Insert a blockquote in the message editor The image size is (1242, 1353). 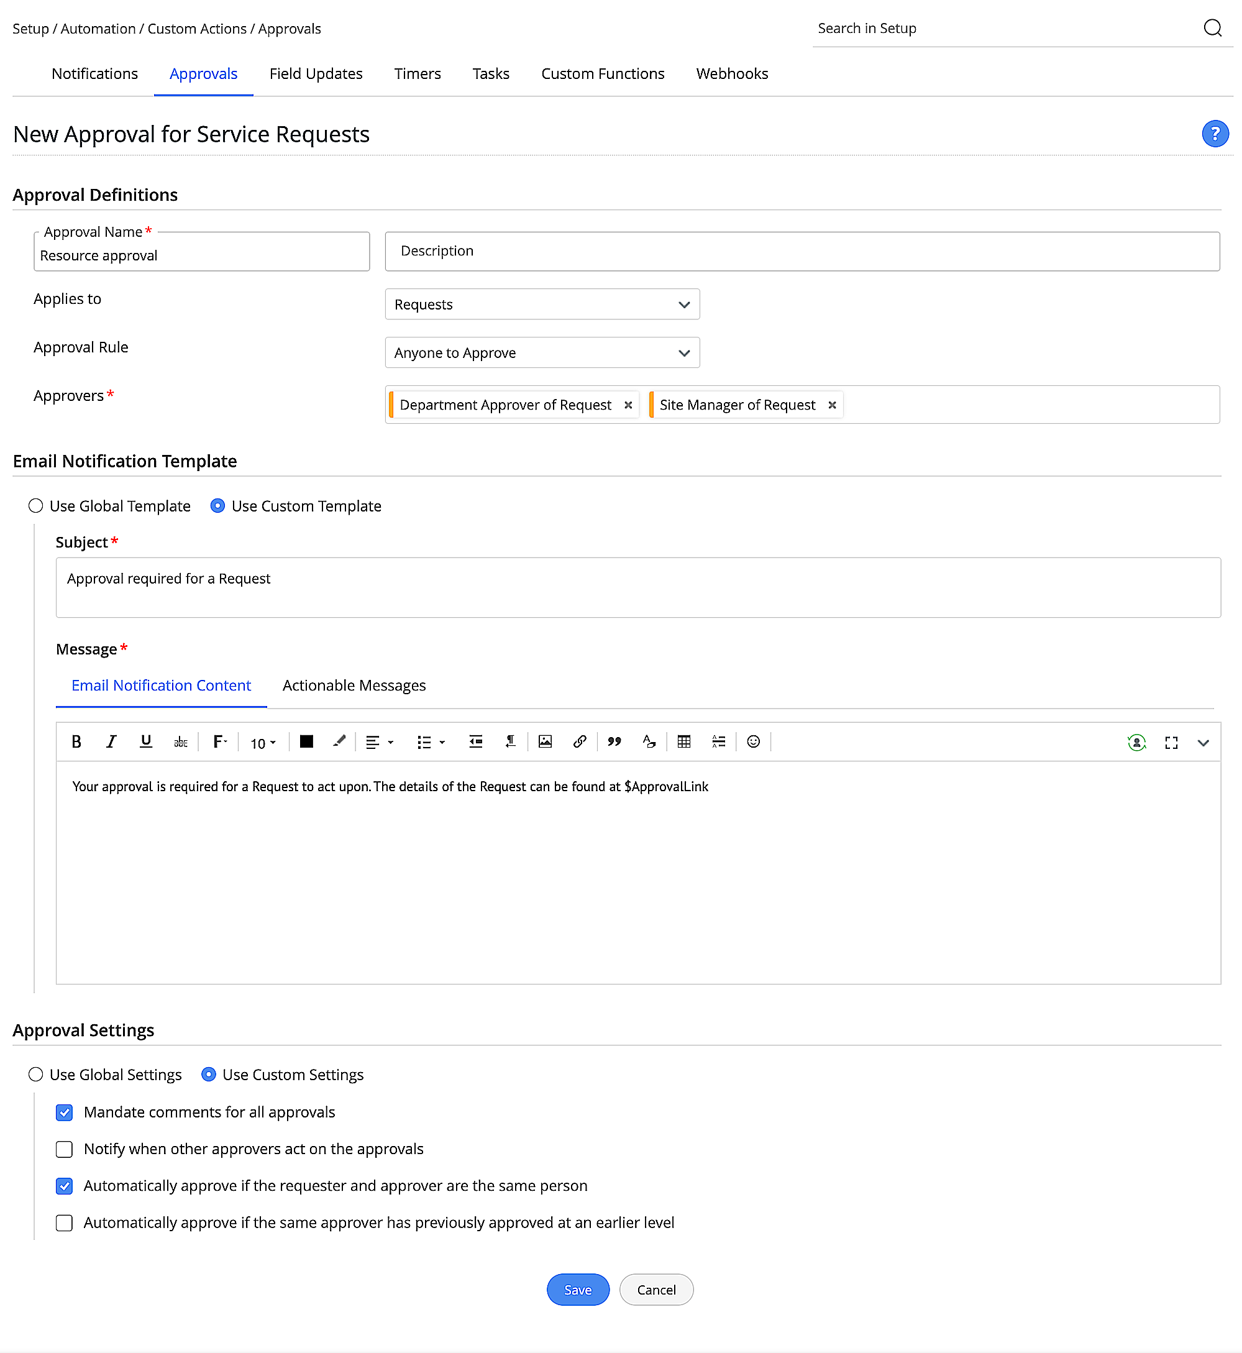614,742
